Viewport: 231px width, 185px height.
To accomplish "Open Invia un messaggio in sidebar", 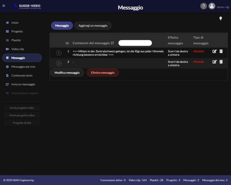I will point(22,84).
